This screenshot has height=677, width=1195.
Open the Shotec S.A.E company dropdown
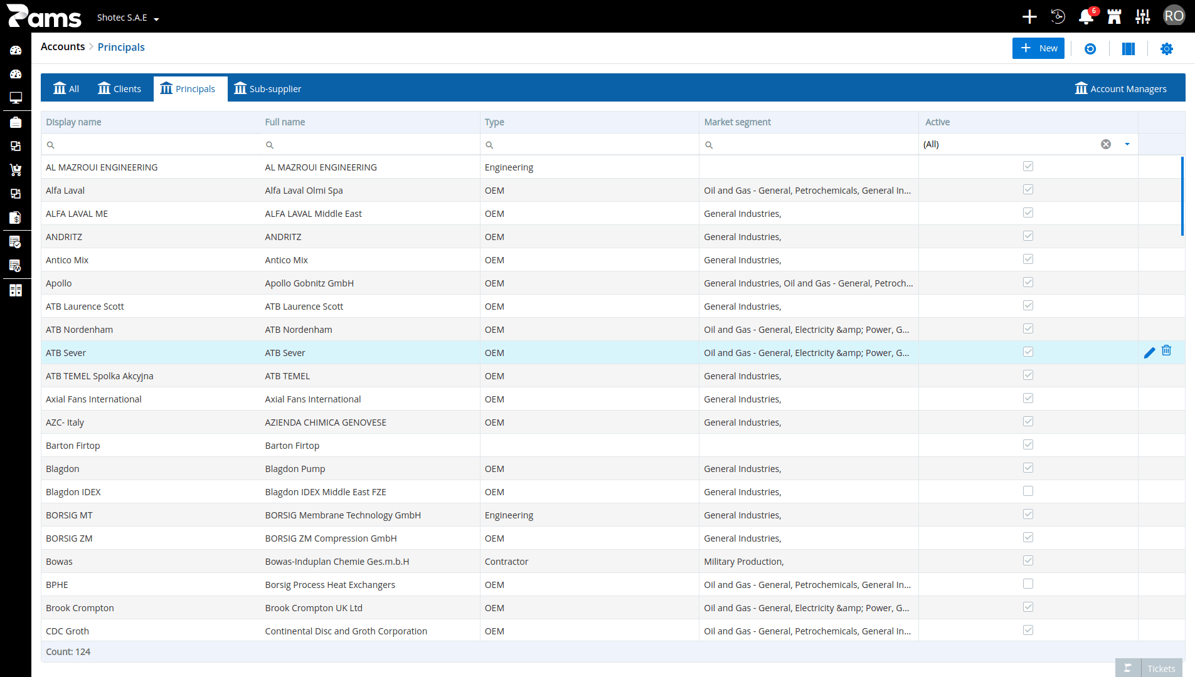click(x=128, y=18)
